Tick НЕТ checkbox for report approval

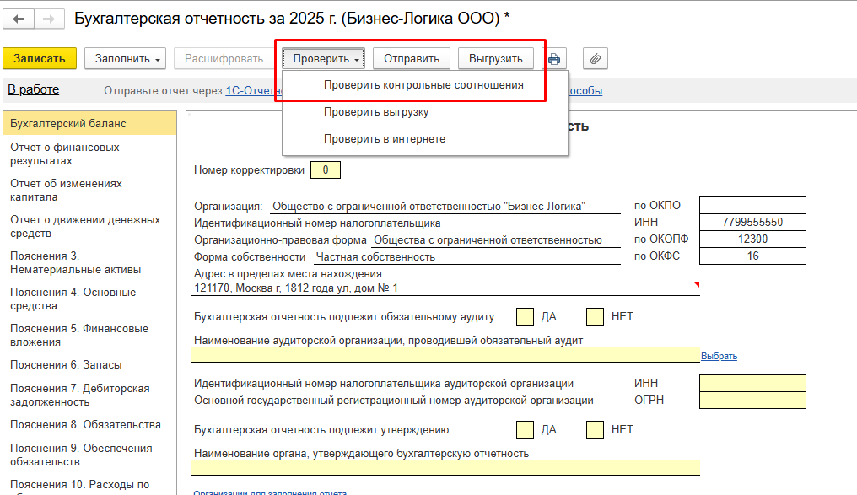[595, 430]
